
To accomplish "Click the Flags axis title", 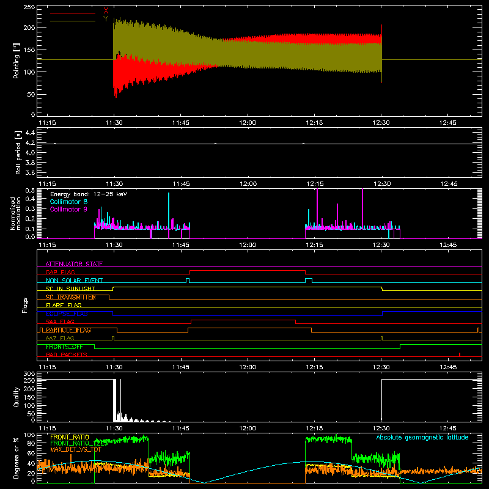I will point(24,305).
